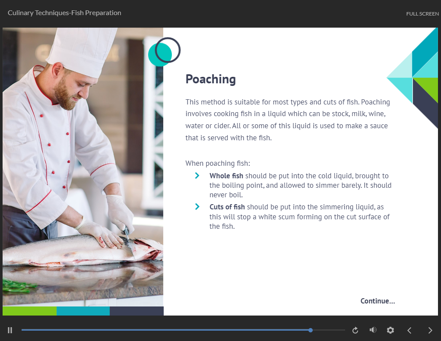Mute the audio with the speaker icon
The height and width of the screenshot is (341, 441).
(373, 330)
